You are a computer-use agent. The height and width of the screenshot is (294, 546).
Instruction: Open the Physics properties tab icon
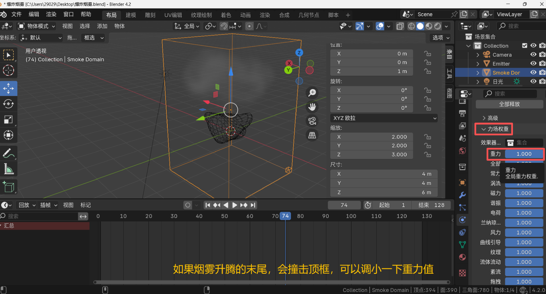point(463,220)
